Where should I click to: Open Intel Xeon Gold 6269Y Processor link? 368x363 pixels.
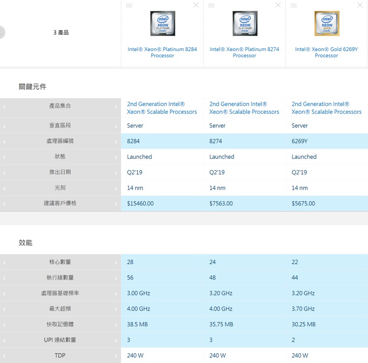(x=326, y=52)
